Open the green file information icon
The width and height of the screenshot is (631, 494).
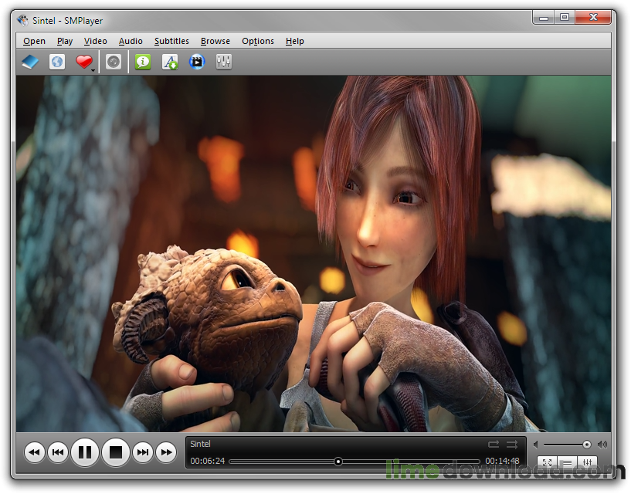143,63
